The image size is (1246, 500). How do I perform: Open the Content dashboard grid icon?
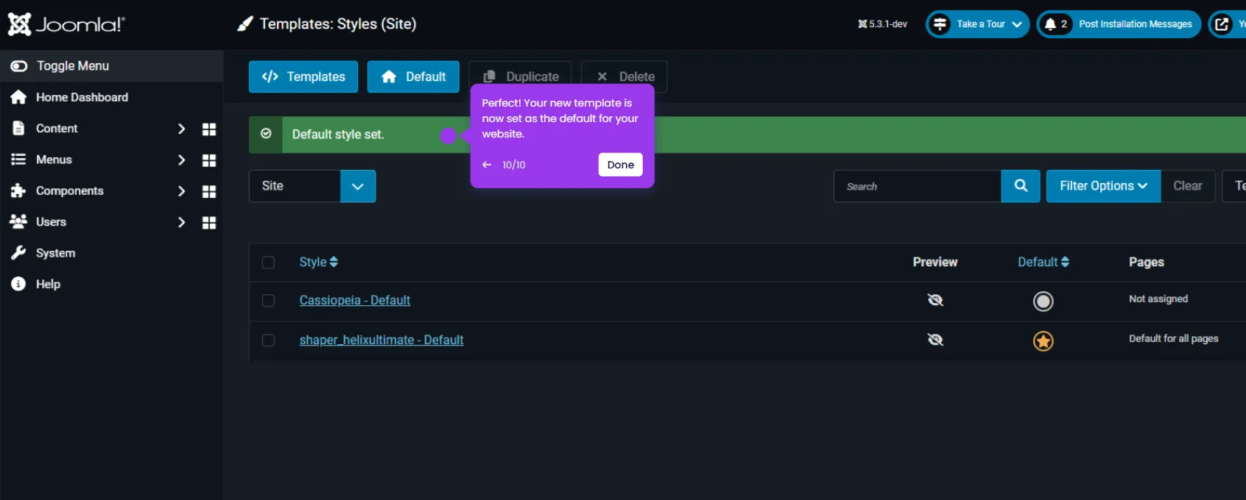[209, 129]
